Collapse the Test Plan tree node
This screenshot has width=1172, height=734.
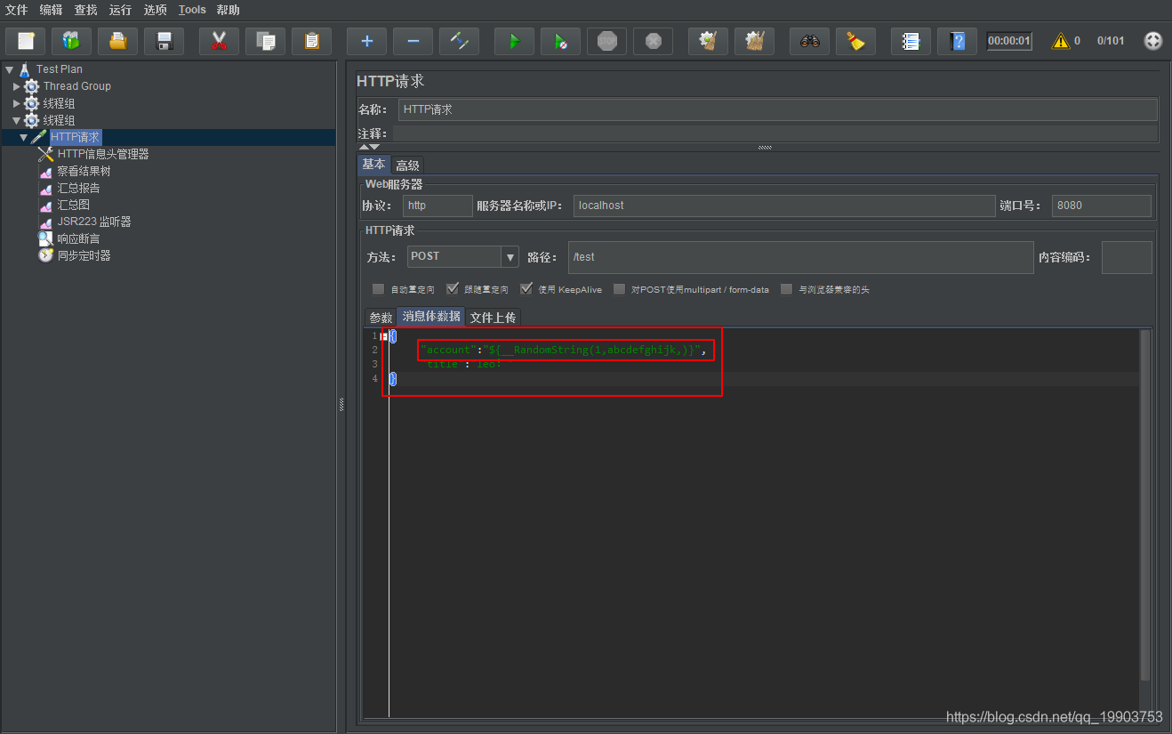9,69
